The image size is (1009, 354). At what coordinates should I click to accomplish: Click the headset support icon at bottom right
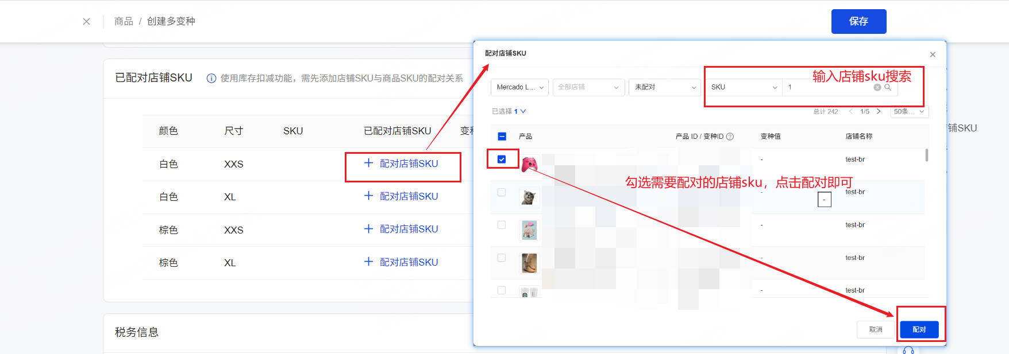point(908,350)
